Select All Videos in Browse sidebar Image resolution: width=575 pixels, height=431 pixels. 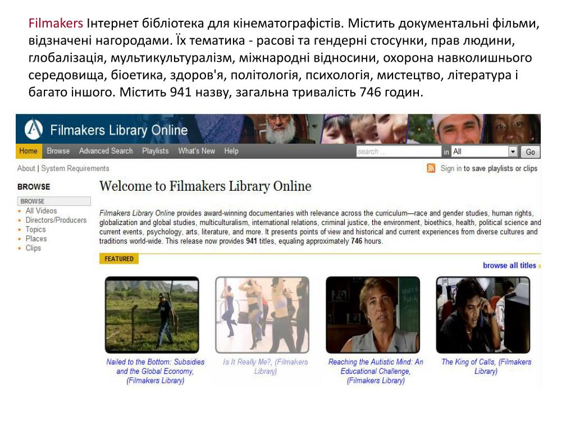click(41, 211)
